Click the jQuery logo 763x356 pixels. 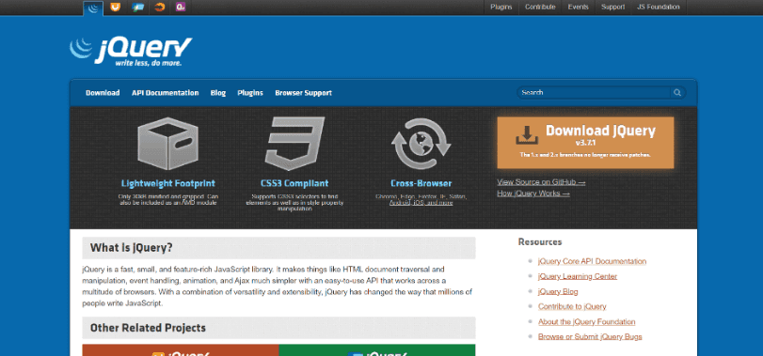(x=131, y=51)
